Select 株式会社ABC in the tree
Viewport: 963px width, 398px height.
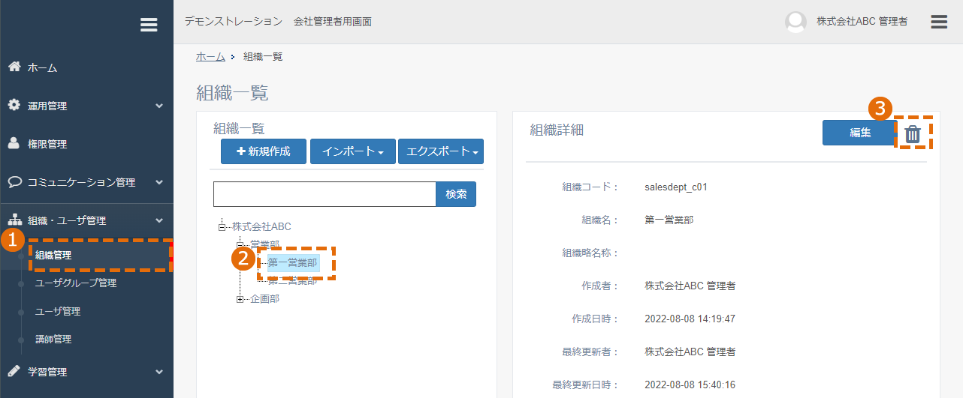pyautogui.click(x=261, y=226)
